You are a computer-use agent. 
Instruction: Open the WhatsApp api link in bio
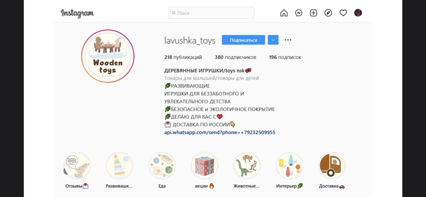(220, 132)
